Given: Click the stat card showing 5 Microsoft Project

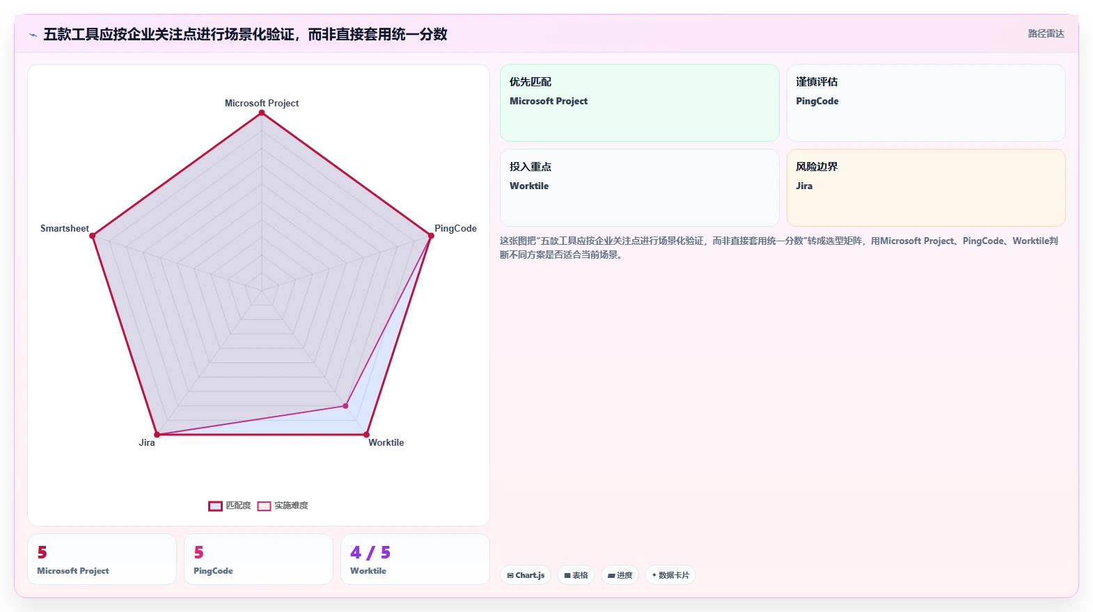Looking at the screenshot, I should [x=102, y=559].
